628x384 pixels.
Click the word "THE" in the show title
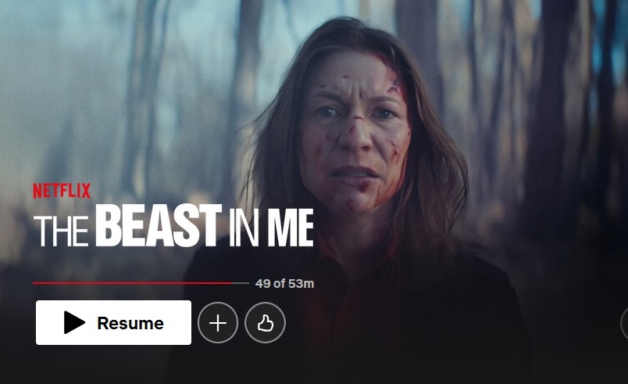[61, 231]
